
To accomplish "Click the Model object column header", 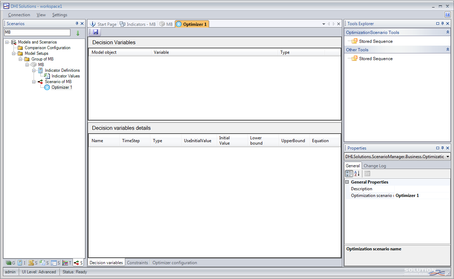I will tap(120, 52).
